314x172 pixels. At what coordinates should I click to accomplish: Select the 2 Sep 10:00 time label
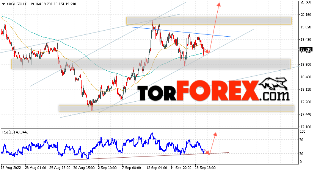coord(107,168)
